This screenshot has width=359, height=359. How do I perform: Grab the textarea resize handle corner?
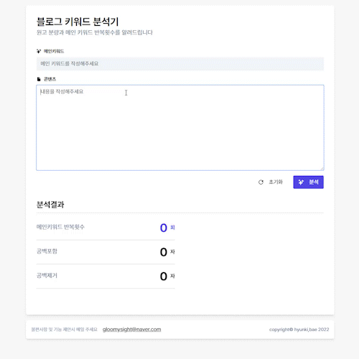point(322,169)
